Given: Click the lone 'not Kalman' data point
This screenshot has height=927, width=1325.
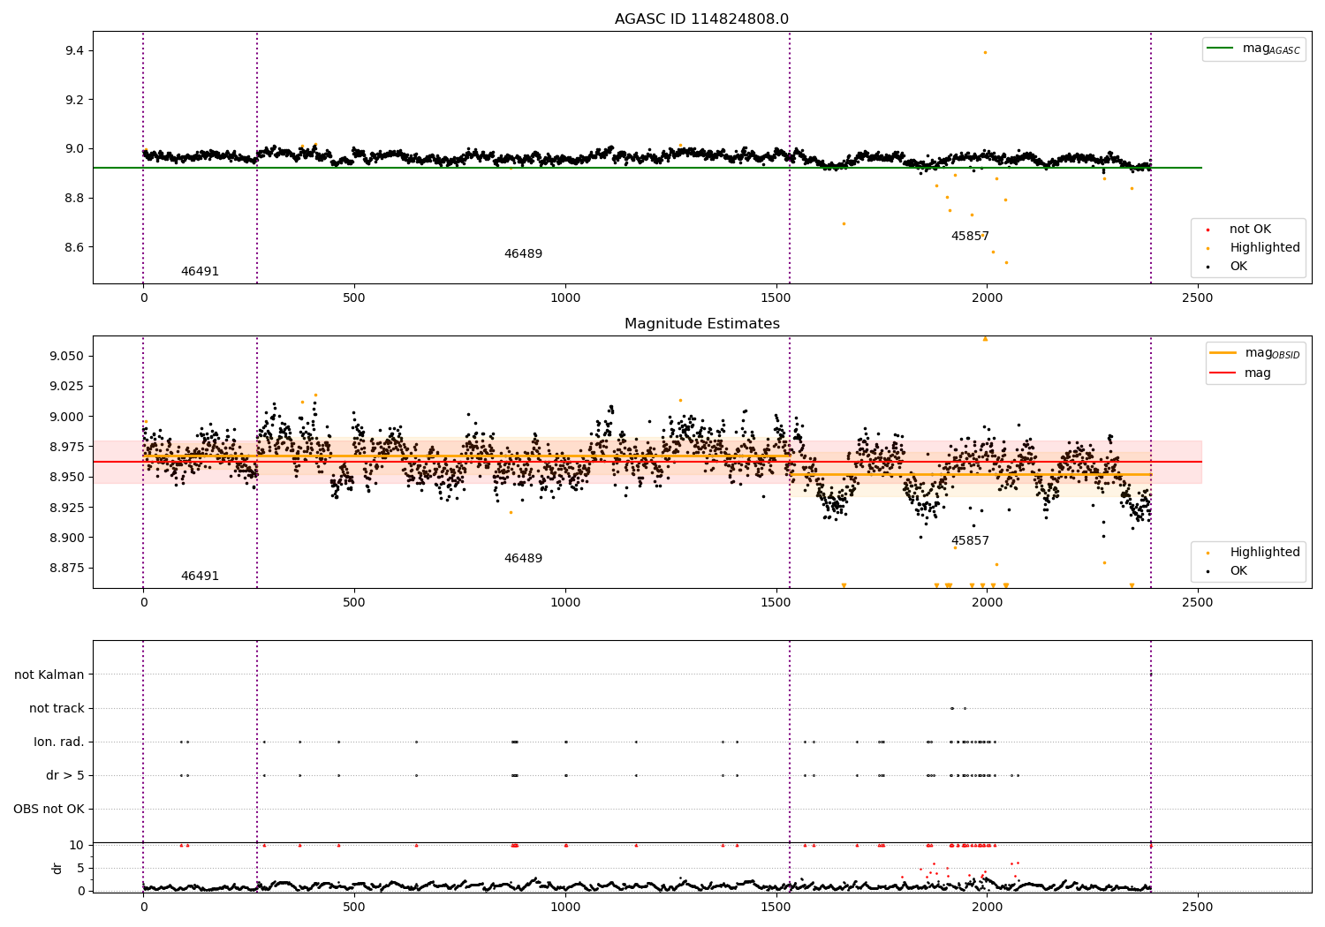Looking at the screenshot, I should coord(1150,675).
